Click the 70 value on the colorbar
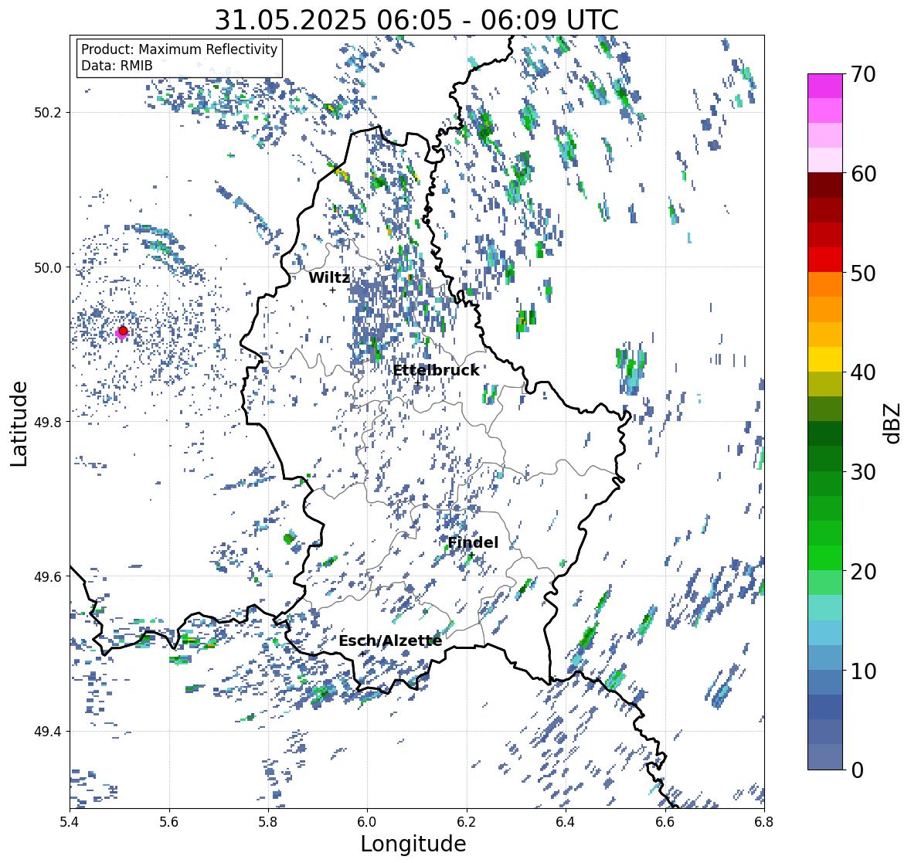Image resolution: width=911 pixels, height=863 pixels. [x=863, y=74]
